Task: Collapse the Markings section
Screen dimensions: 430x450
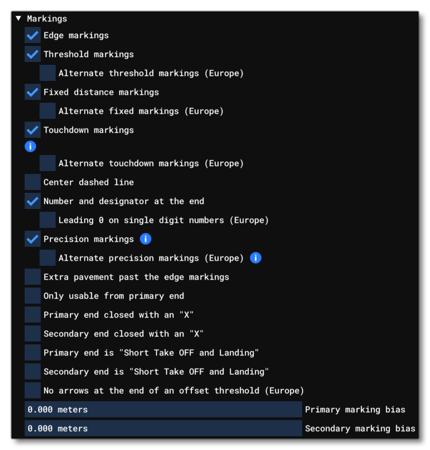Action: [19, 19]
